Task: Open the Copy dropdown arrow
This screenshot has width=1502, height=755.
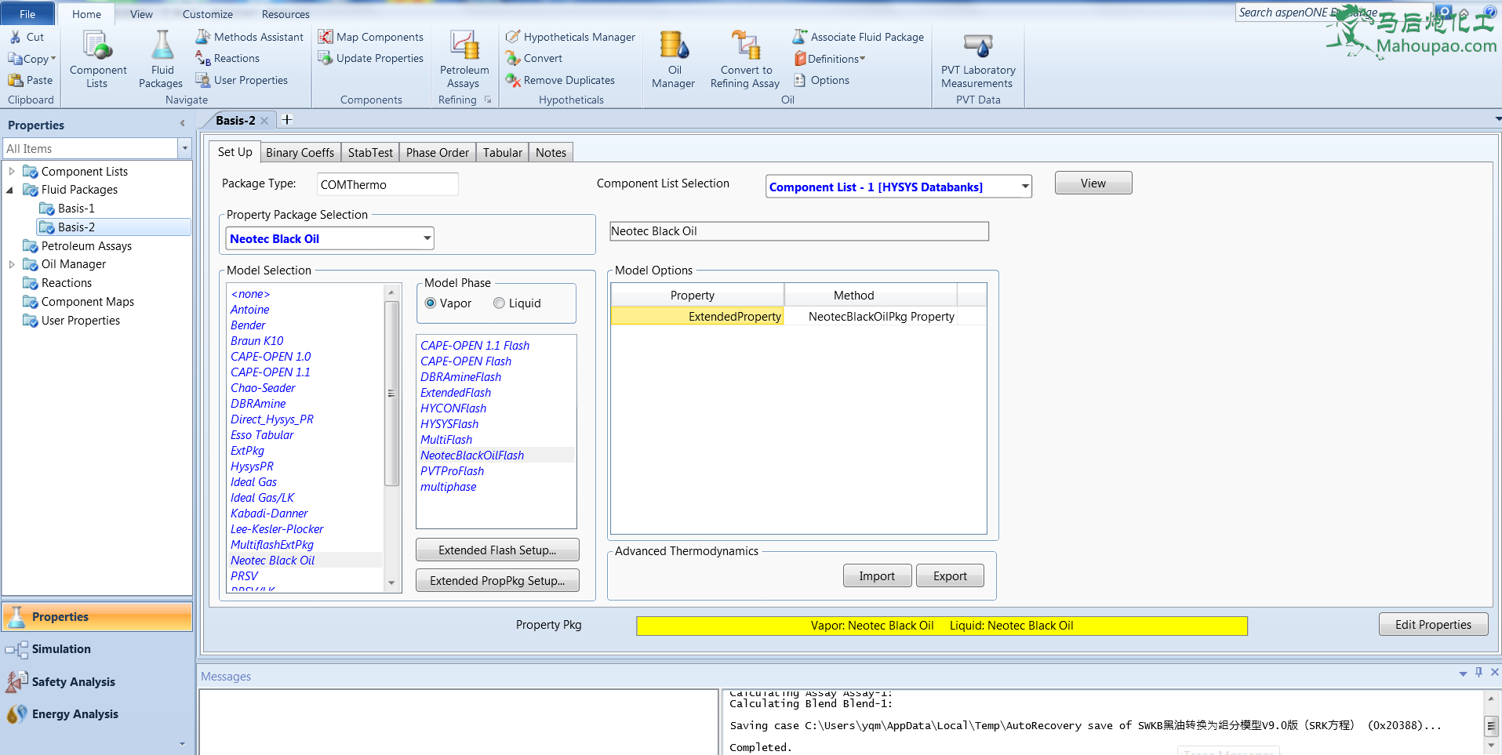Action: point(53,59)
